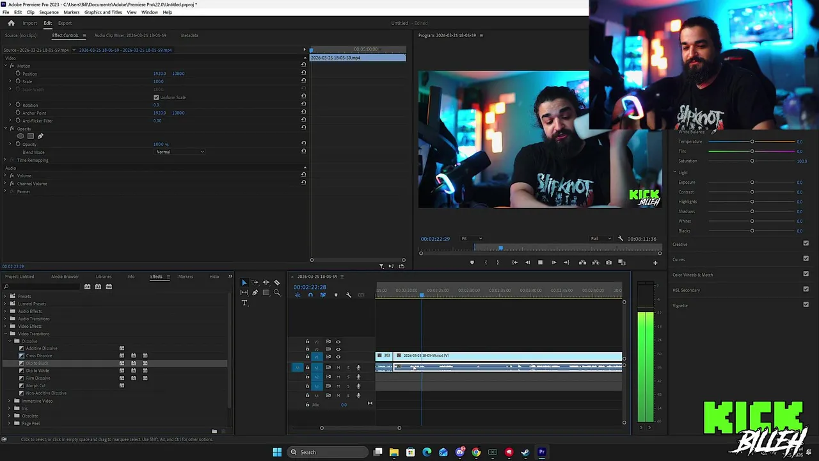The height and width of the screenshot is (461, 819).
Task: Open the Blend Mode Normal dropdown
Action: pyautogui.click(x=180, y=152)
